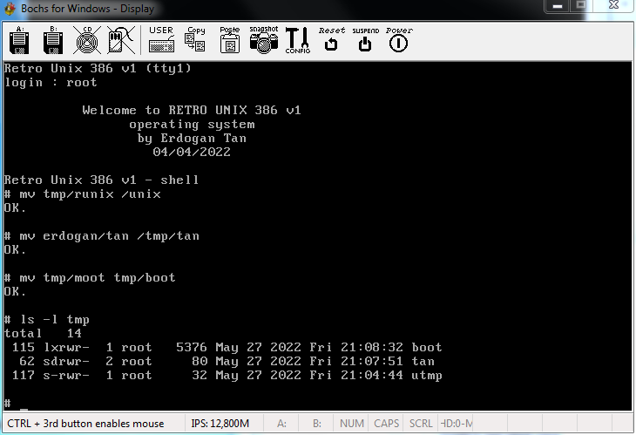Click the 'login : root' line
The height and width of the screenshot is (435, 636).
[51, 83]
